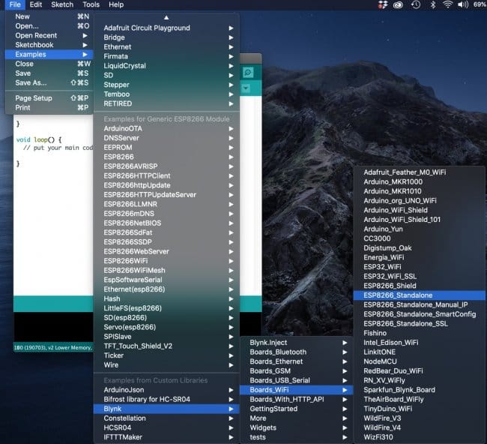Open the Bluetooth status icon
The width and height of the screenshot is (487, 444).
pyautogui.click(x=432, y=4)
